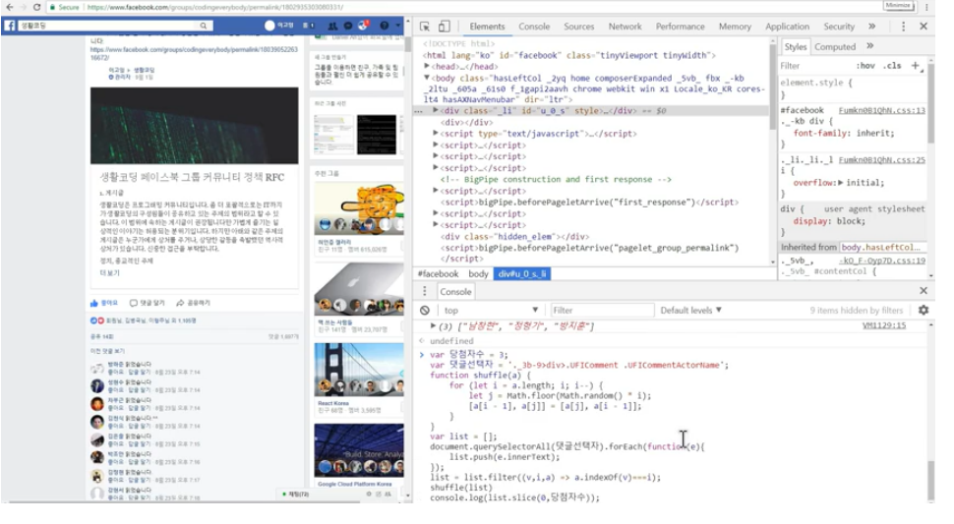Click the Golden Gate bridge group thumbnail
Screen dimensions: 954x524
pos(358,370)
